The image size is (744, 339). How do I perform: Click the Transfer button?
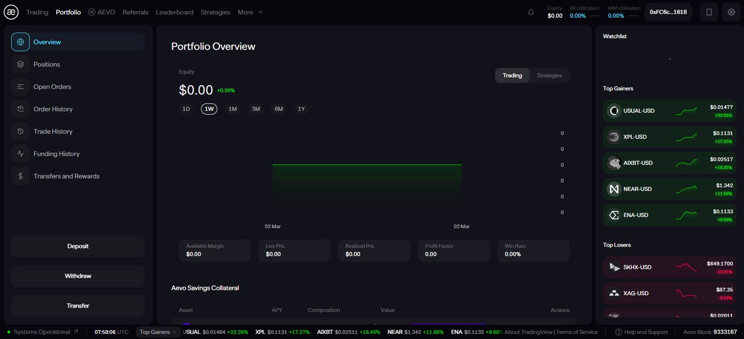click(78, 306)
